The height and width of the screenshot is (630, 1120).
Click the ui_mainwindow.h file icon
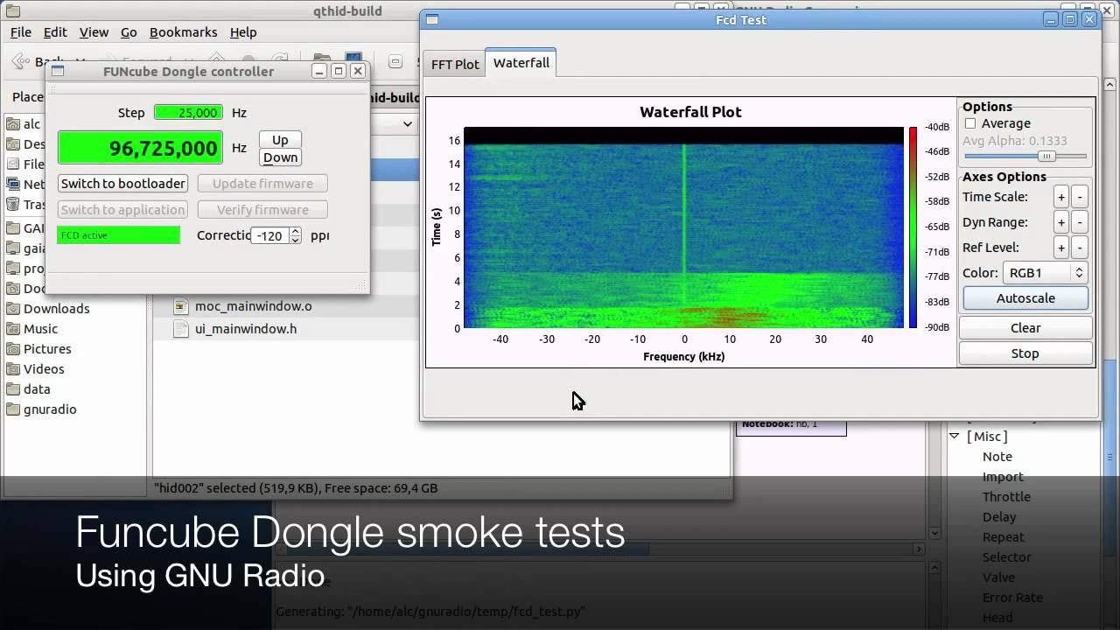(x=181, y=329)
